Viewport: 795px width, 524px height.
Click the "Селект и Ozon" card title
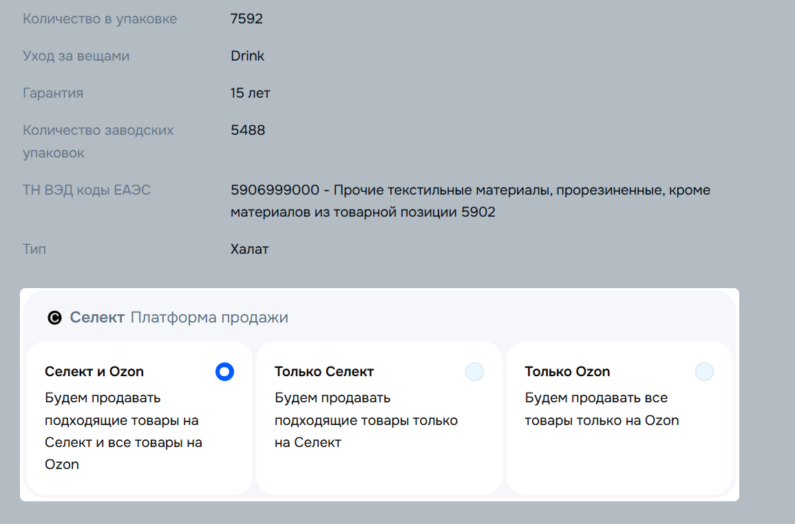(x=94, y=372)
